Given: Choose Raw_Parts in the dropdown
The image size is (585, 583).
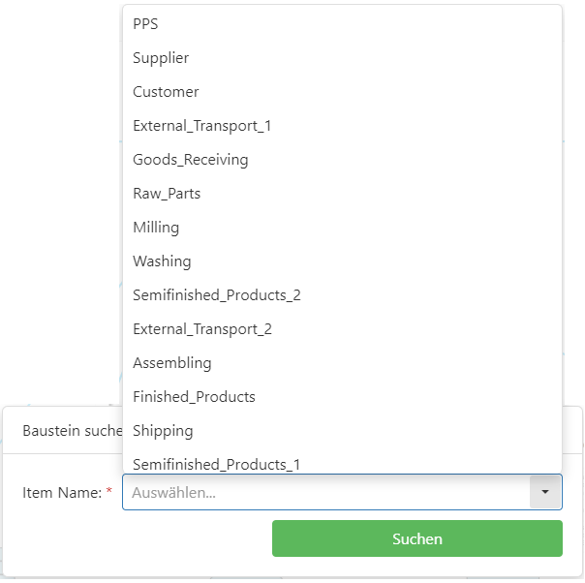Looking at the screenshot, I should (167, 194).
